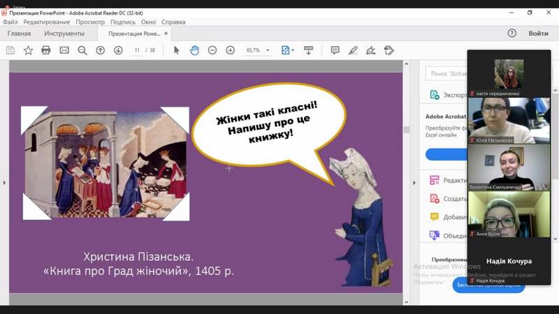Open the Окно menu

tap(148, 22)
